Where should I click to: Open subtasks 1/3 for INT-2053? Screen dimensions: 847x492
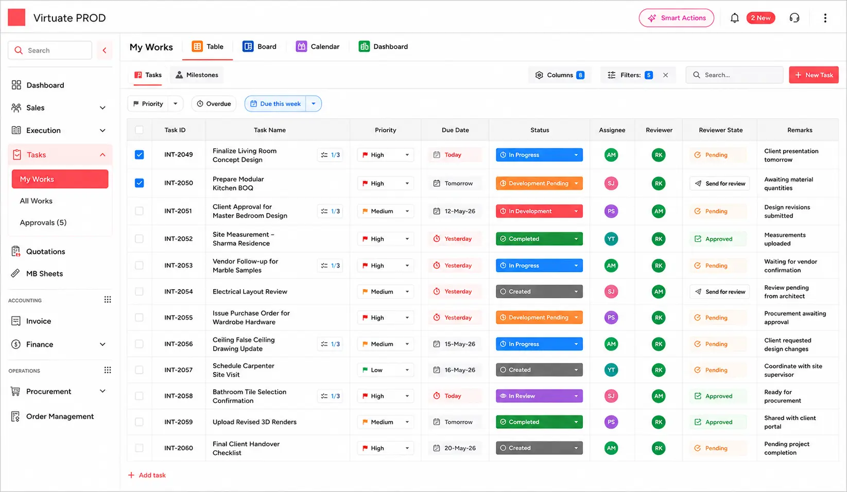point(330,266)
